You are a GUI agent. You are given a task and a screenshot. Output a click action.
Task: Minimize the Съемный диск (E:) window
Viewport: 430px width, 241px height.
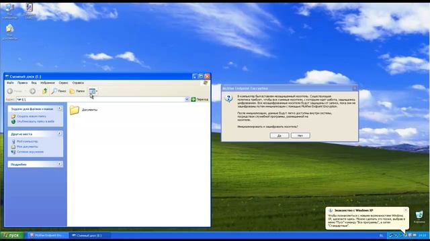click(194, 76)
